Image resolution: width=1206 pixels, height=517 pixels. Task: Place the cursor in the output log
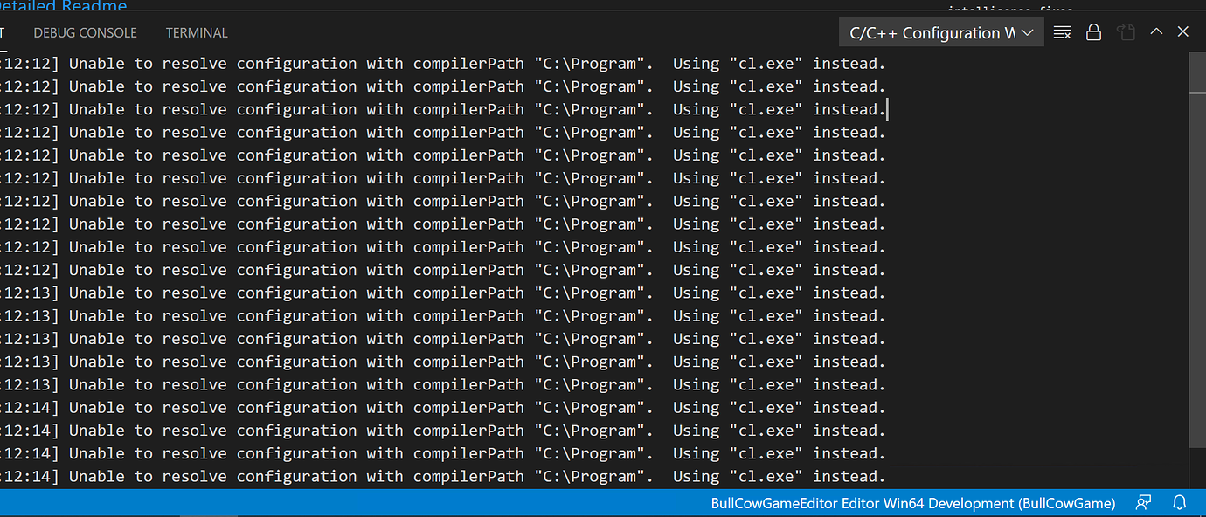524,262
